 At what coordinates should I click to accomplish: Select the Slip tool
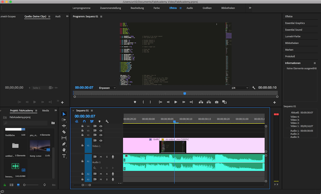[x=64, y=138]
